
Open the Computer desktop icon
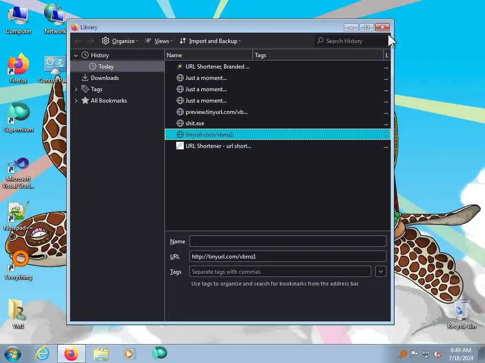pyautogui.click(x=18, y=19)
